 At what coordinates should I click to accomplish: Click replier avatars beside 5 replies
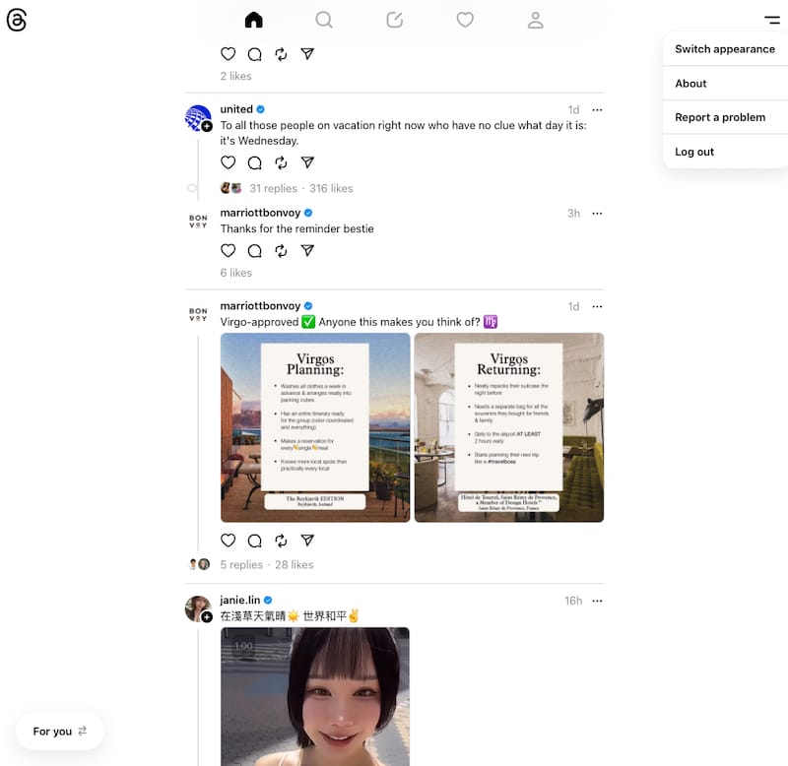(x=200, y=564)
